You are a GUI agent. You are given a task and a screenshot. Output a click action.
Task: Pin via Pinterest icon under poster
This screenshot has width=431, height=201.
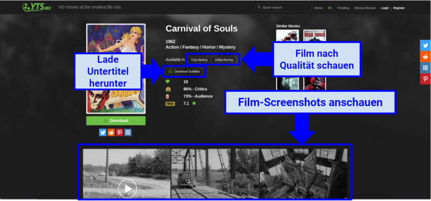[x=119, y=132]
